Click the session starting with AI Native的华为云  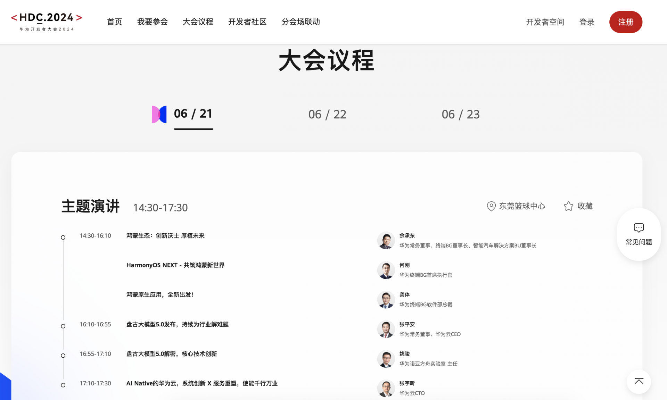pos(202,383)
